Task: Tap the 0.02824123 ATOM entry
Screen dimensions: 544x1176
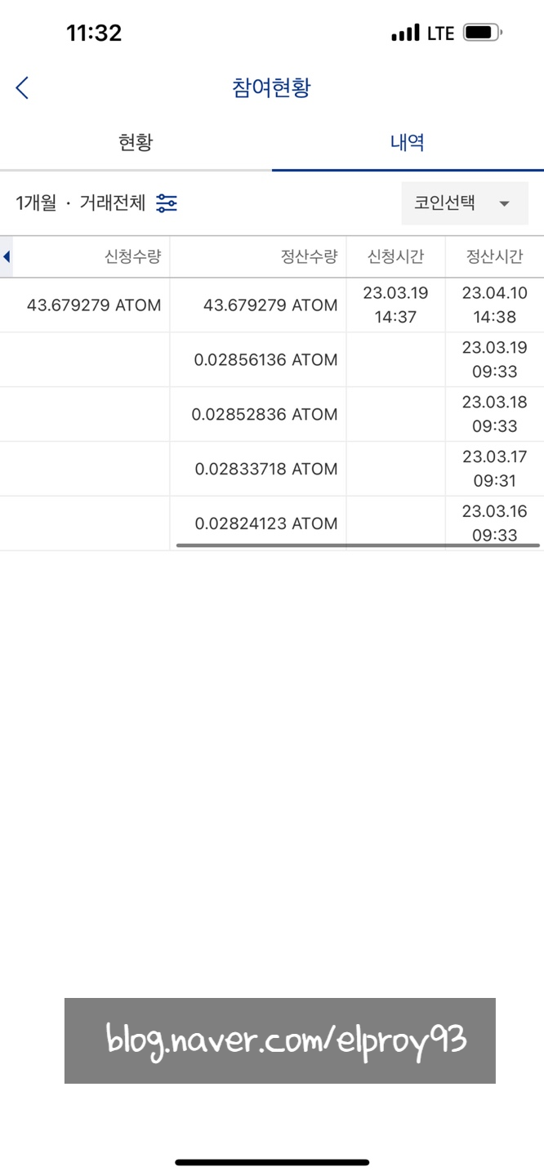Action: coord(266,523)
